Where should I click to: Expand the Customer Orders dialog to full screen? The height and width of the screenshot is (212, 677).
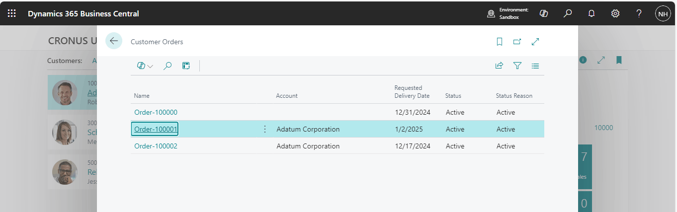pyautogui.click(x=535, y=42)
